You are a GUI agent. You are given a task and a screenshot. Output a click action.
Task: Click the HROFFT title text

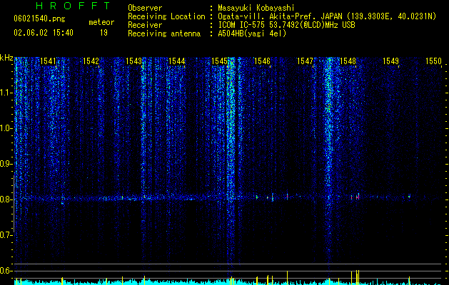click(73, 6)
